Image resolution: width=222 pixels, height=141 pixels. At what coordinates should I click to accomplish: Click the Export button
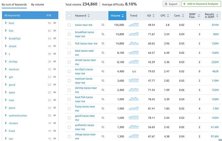tap(172, 4)
